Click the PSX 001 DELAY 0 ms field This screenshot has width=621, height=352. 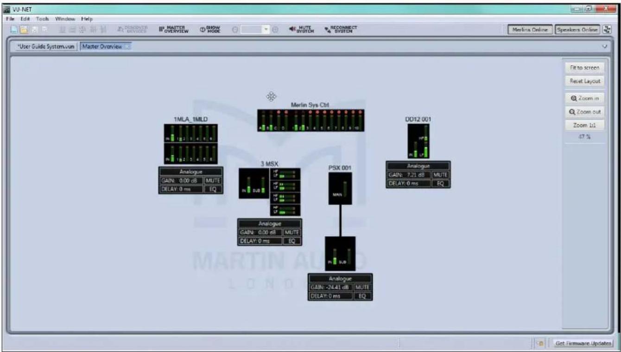pyautogui.click(x=331, y=296)
